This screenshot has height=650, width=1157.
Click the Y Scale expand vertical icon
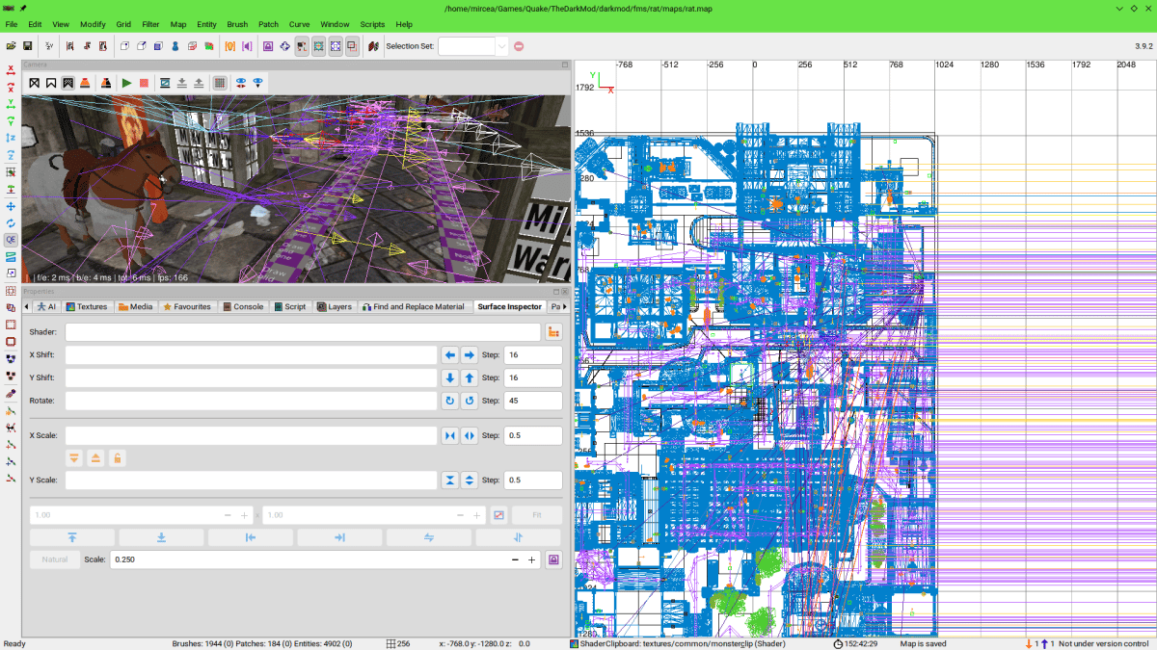pyautogui.click(x=469, y=480)
